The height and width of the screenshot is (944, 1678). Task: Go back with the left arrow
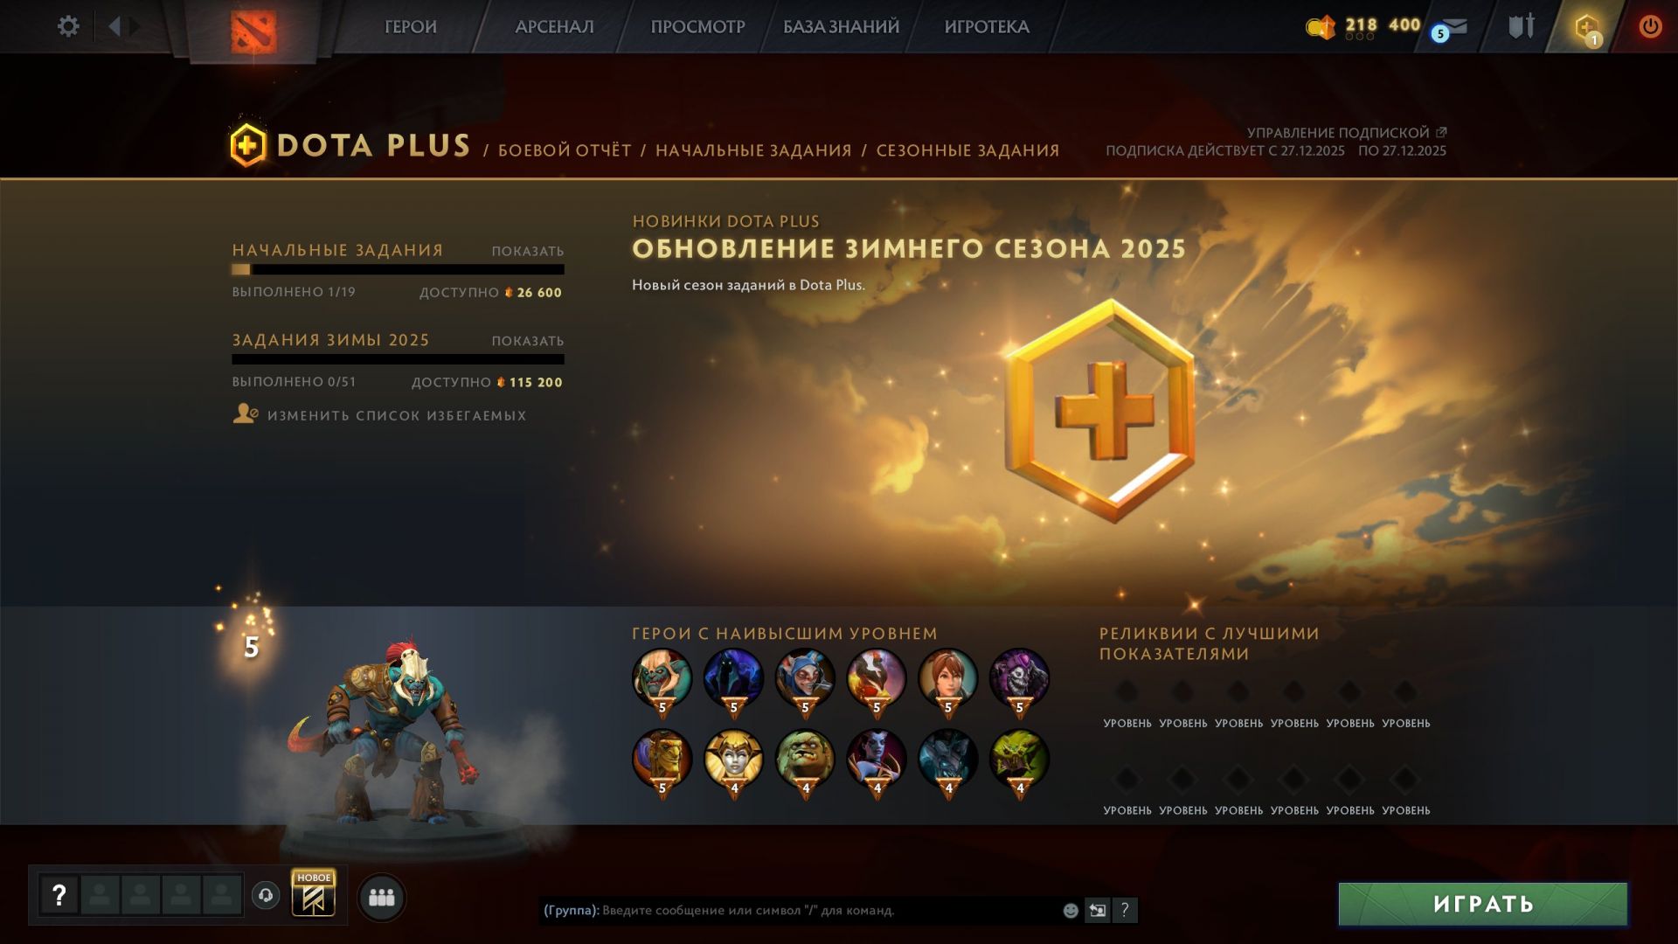[x=114, y=26]
